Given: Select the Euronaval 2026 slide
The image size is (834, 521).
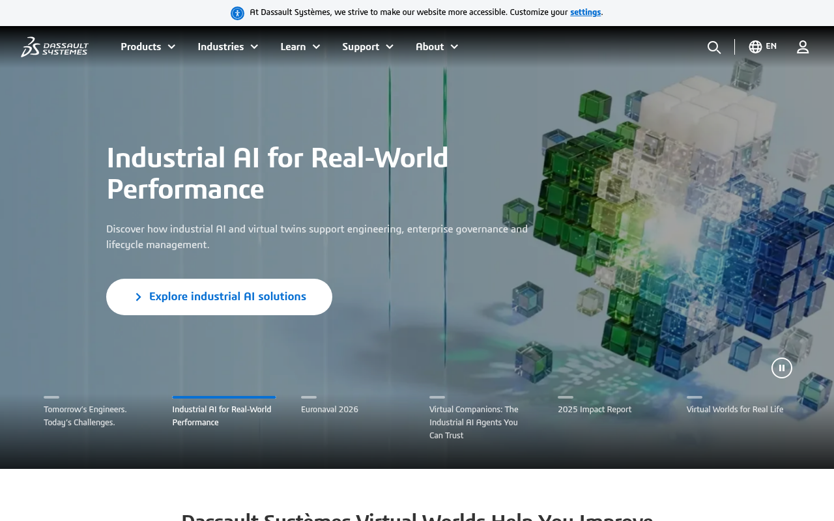Looking at the screenshot, I should 352,405.
